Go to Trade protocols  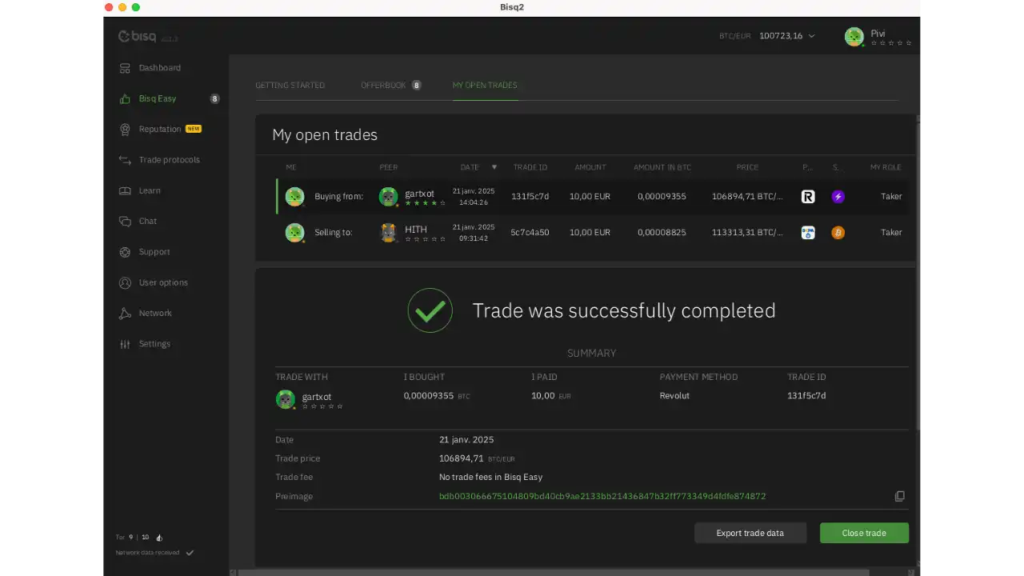(169, 160)
